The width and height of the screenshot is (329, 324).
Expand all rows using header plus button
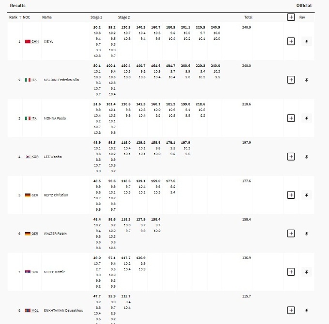coord(290,17)
